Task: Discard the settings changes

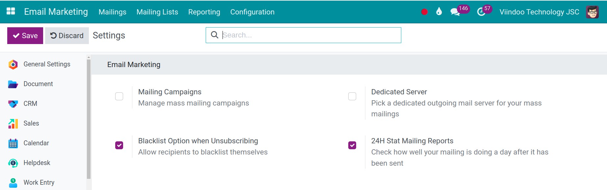Action: 67,36
